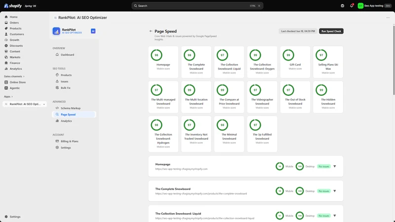Click No issues badge on Homepage row
Viewport: 395px width, 222px height.
[324, 166]
